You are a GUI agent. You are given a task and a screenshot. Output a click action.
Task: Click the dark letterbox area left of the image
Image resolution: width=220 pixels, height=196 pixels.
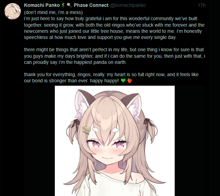[40, 141]
